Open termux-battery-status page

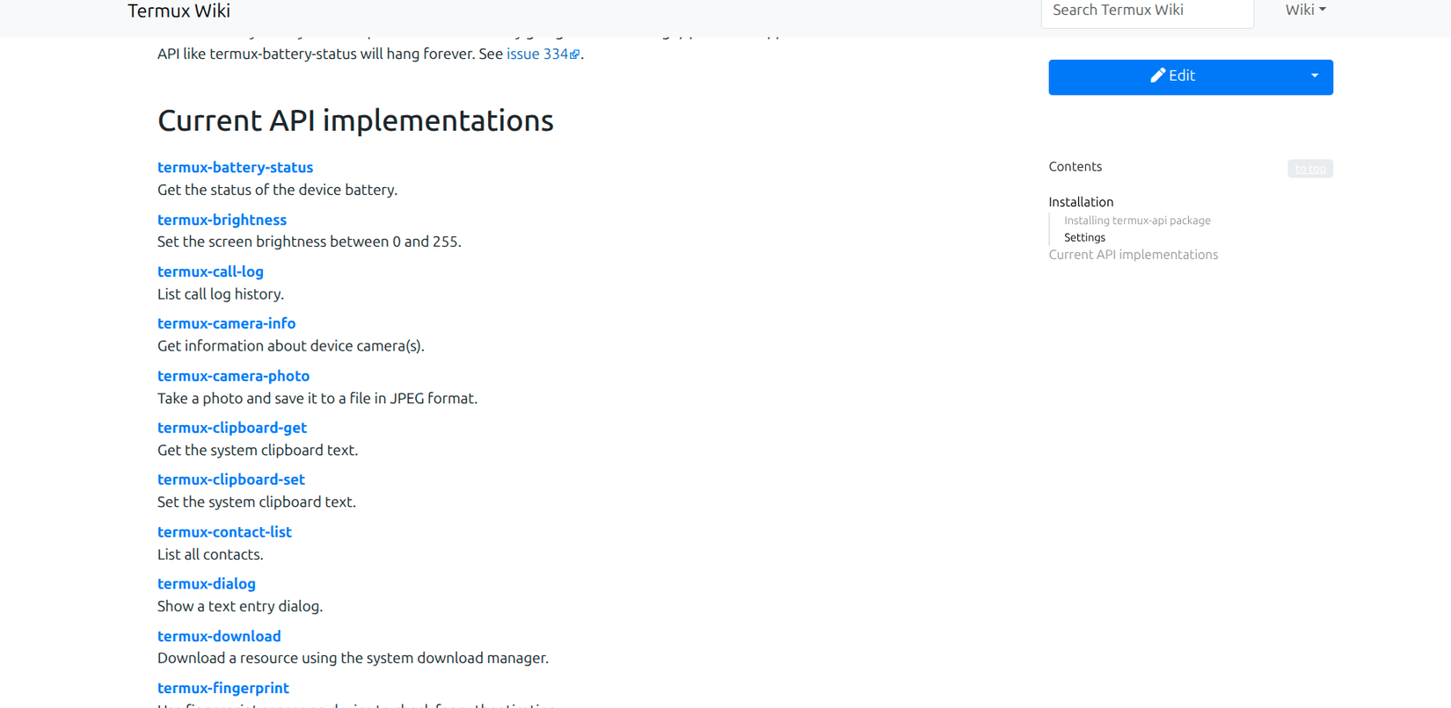[x=235, y=167]
